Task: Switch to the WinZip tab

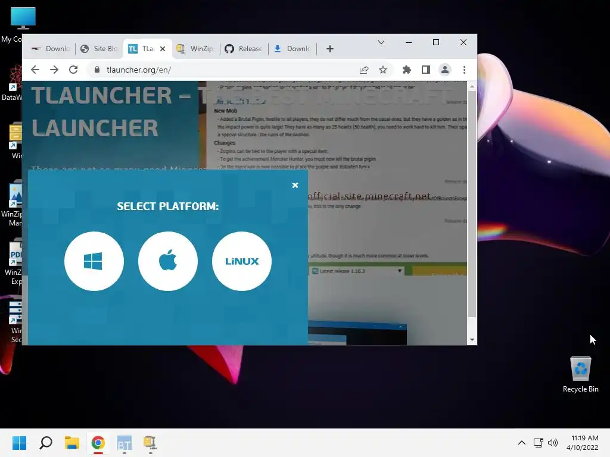Action: [x=195, y=49]
